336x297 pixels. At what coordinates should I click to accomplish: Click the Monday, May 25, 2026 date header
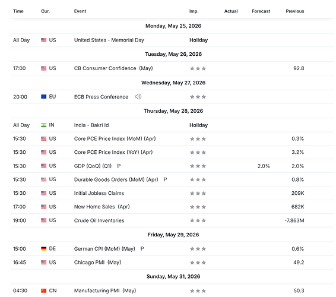click(173, 26)
